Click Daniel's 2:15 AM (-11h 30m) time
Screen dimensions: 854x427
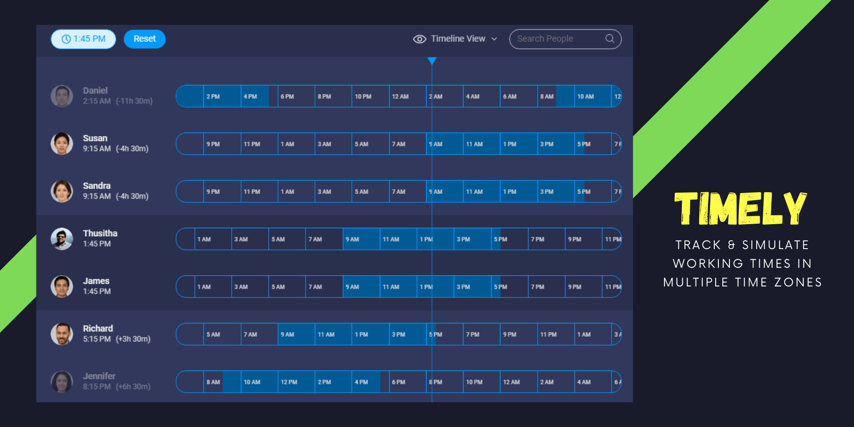pyautogui.click(x=117, y=101)
